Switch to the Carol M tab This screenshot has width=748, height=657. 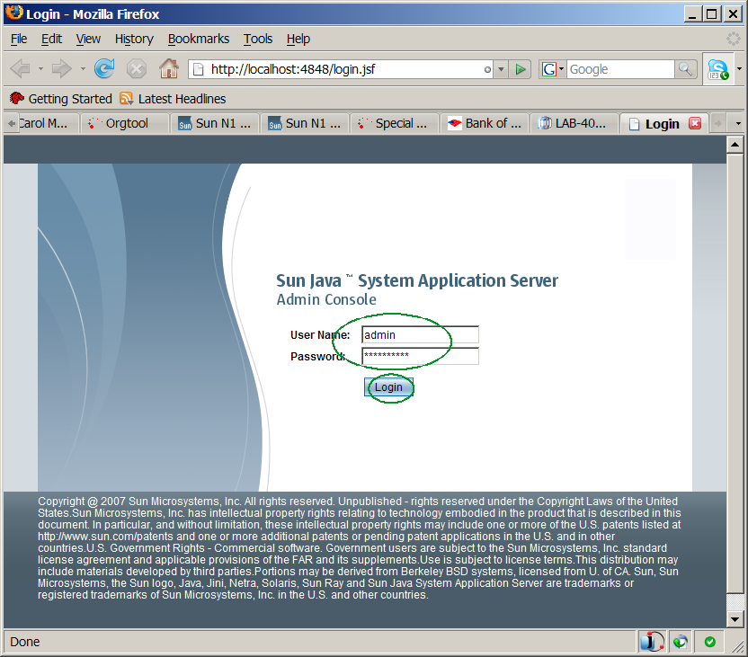point(49,123)
